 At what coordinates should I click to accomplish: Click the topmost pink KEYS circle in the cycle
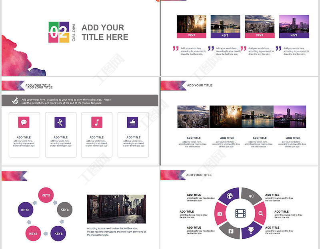pos(46,195)
